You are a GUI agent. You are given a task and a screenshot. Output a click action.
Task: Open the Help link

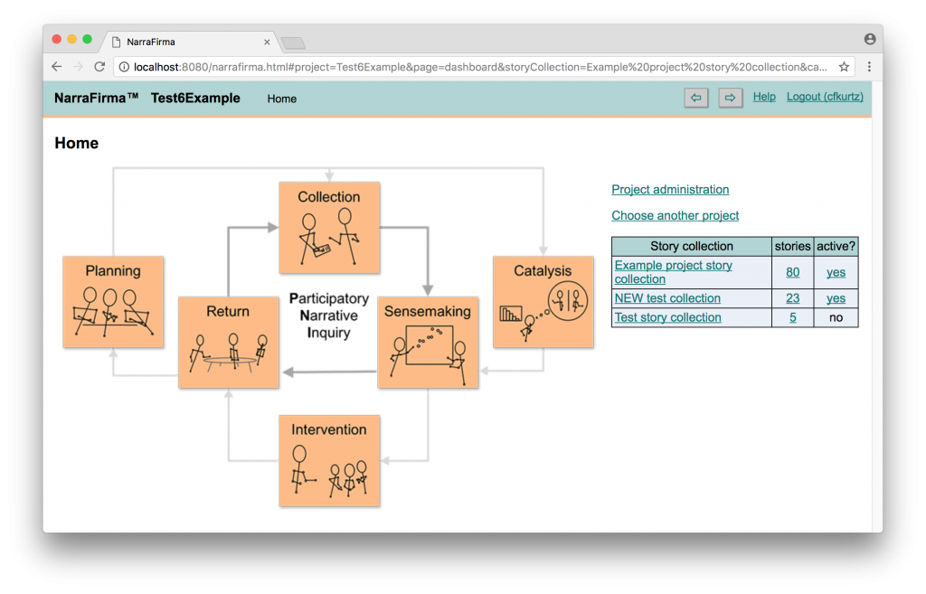pos(764,97)
